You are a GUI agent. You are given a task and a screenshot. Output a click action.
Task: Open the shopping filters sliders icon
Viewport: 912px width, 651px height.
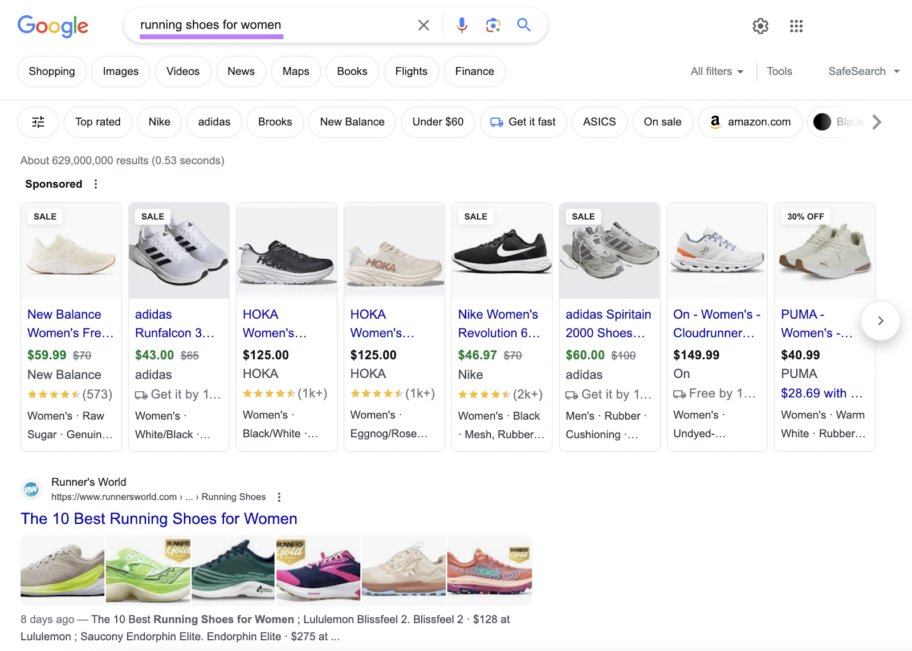click(38, 121)
